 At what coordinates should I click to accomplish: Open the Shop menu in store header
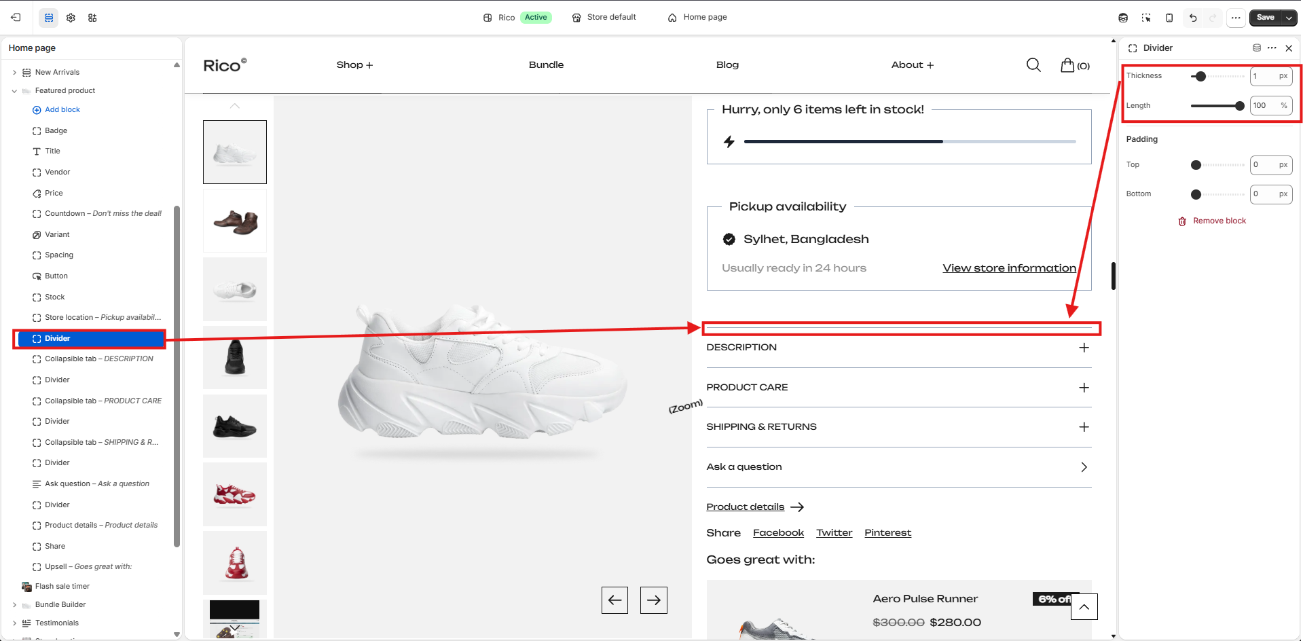354,65
